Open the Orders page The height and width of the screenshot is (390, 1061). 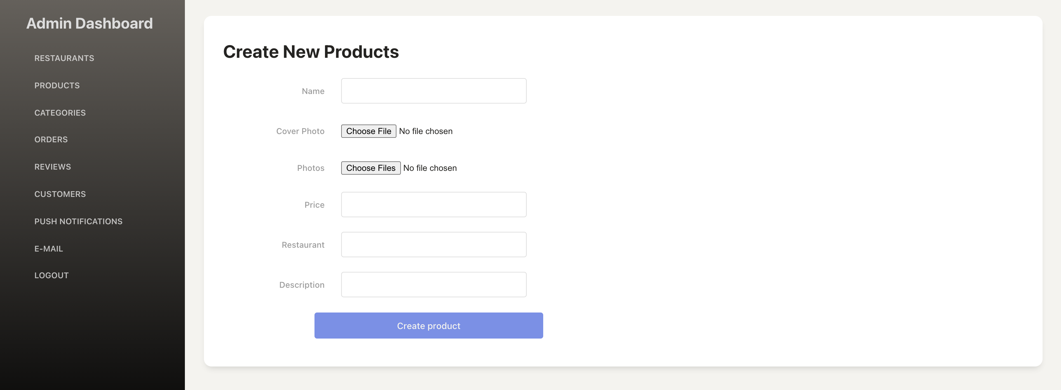[x=51, y=140]
